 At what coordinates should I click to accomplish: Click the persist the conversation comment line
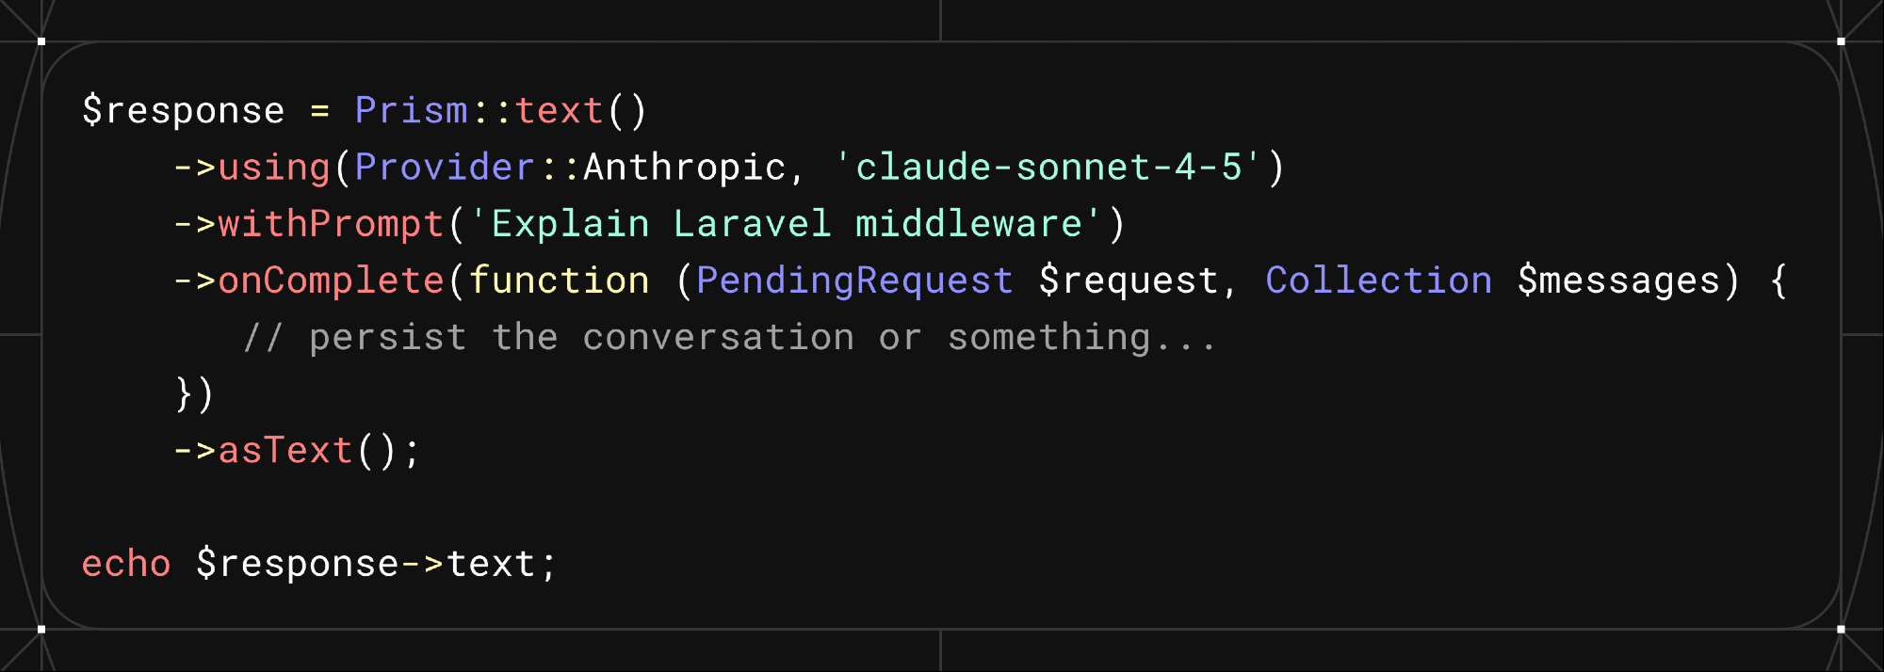point(730,337)
